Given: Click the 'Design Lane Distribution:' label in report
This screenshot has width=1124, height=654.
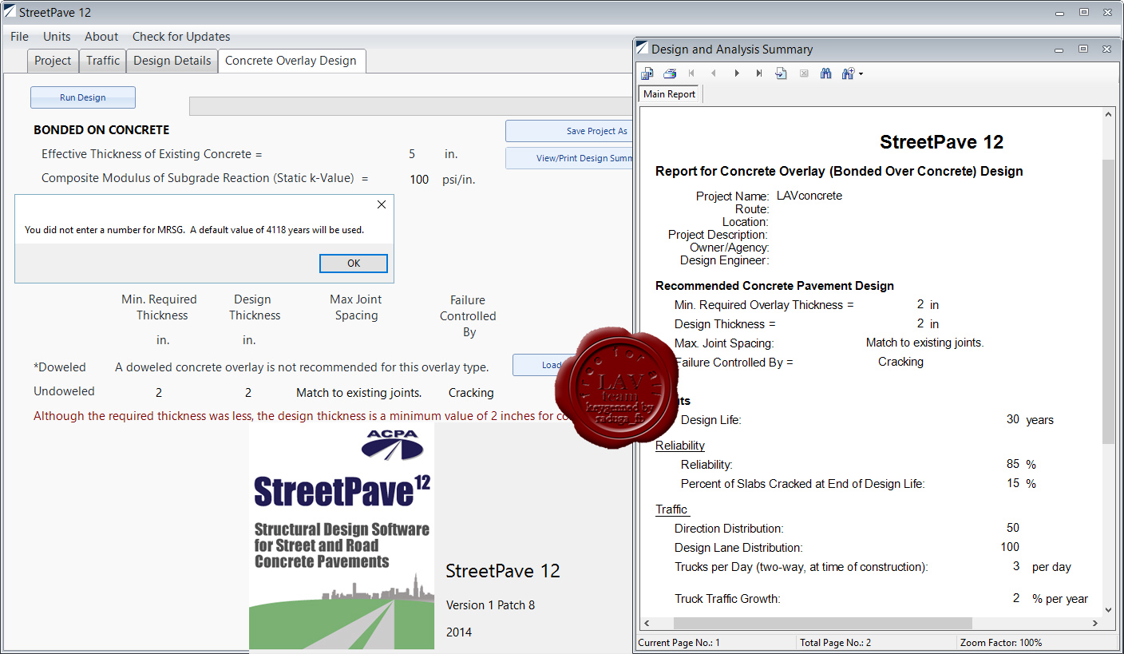Looking at the screenshot, I should point(738,548).
